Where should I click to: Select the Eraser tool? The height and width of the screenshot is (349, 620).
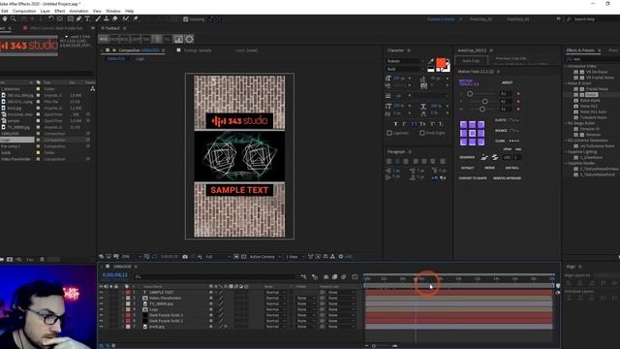(x=115, y=18)
